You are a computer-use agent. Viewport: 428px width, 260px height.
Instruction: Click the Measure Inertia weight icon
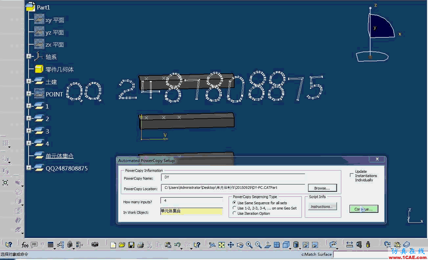[x=368, y=245]
